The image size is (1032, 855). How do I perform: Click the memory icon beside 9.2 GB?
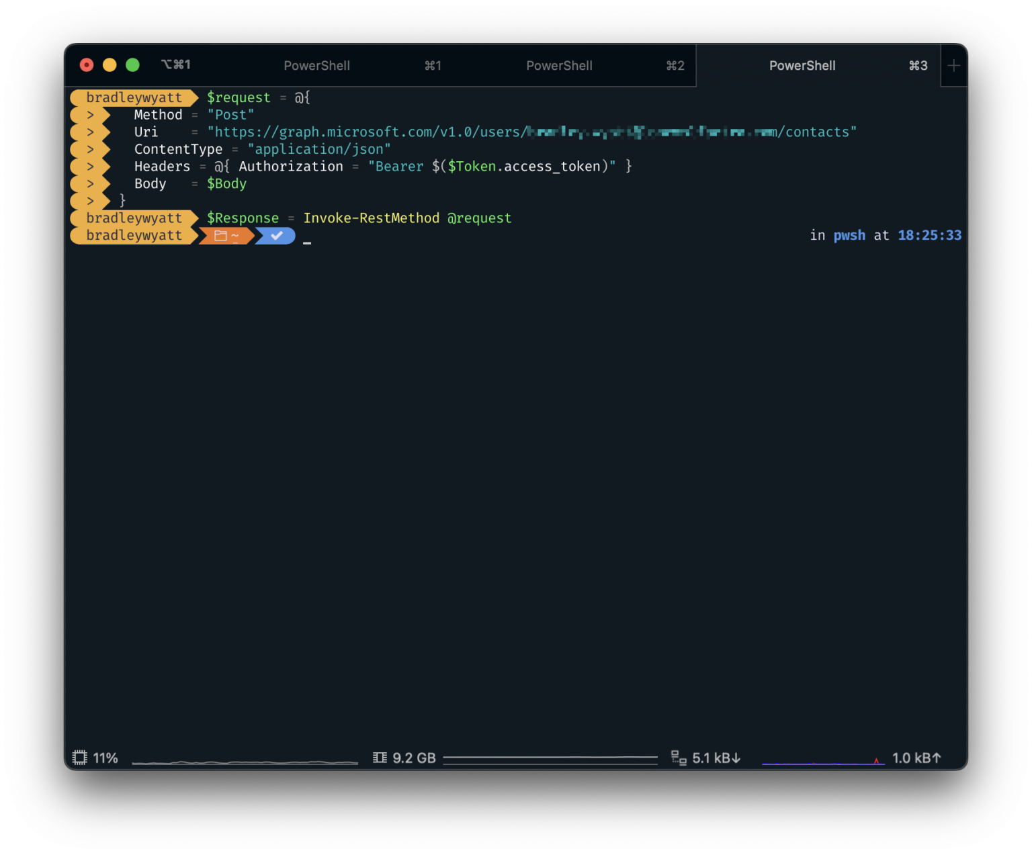[380, 758]
